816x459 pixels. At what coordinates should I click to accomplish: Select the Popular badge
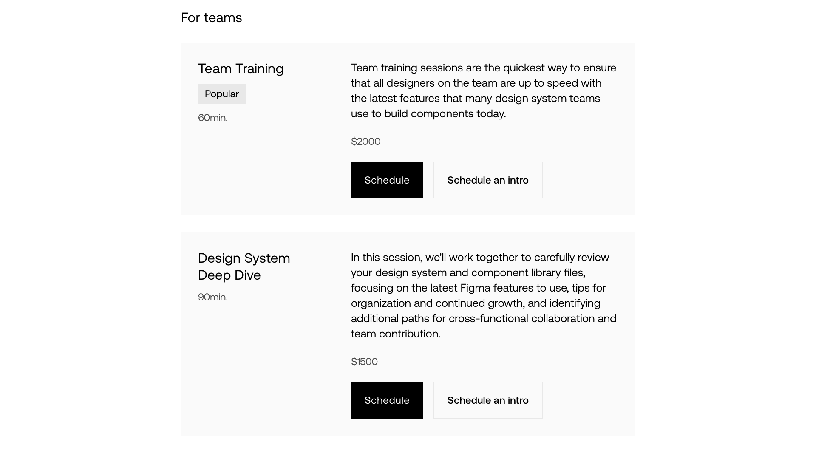point(222,93)
